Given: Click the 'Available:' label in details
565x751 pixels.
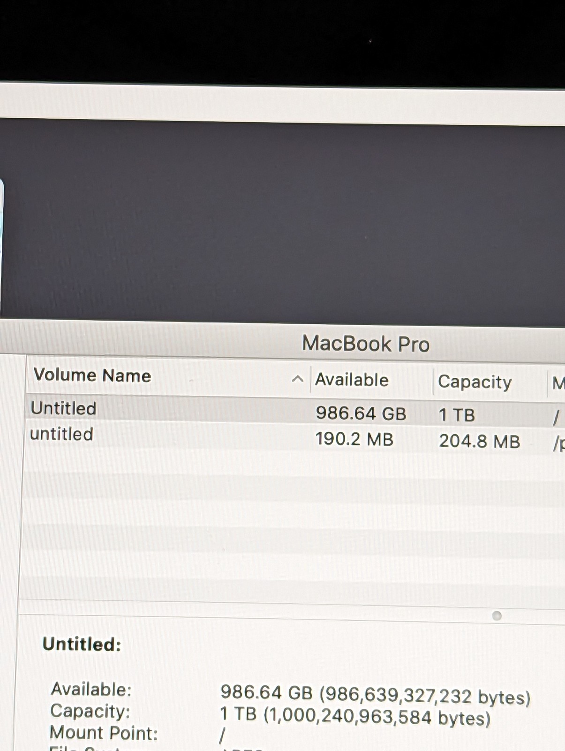Looking at the screenshot, I should pos(91,689).
